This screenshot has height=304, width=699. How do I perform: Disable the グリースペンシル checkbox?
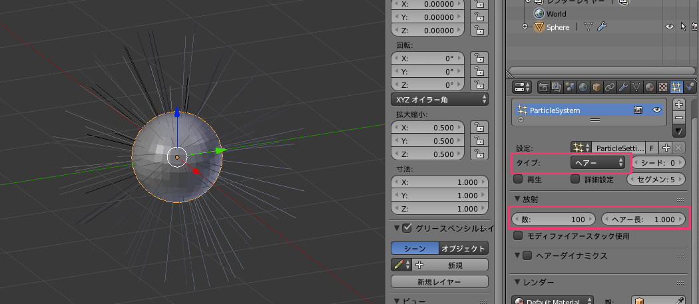pyautogui.click(x=407, y=229)
